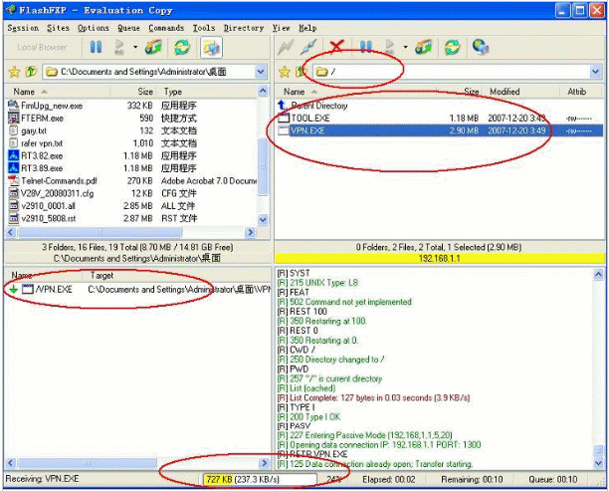
Task: Open the Session menu
Action: tap(23, 28)
